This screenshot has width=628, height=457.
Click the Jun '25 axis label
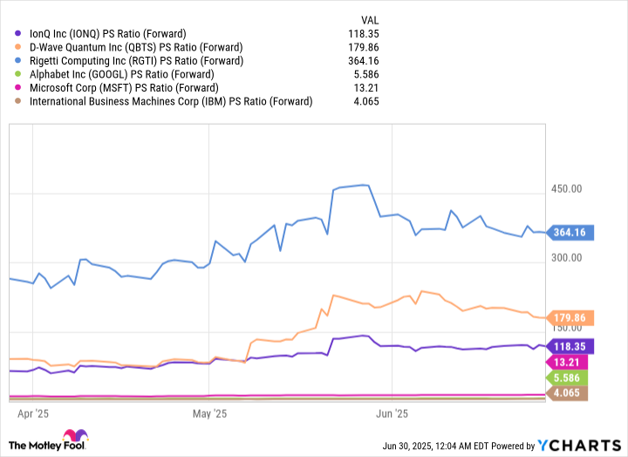click(x=392, y=414)
